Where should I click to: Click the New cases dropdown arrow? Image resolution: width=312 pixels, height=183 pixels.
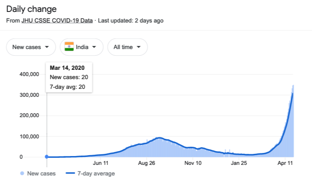pos(47,47)
